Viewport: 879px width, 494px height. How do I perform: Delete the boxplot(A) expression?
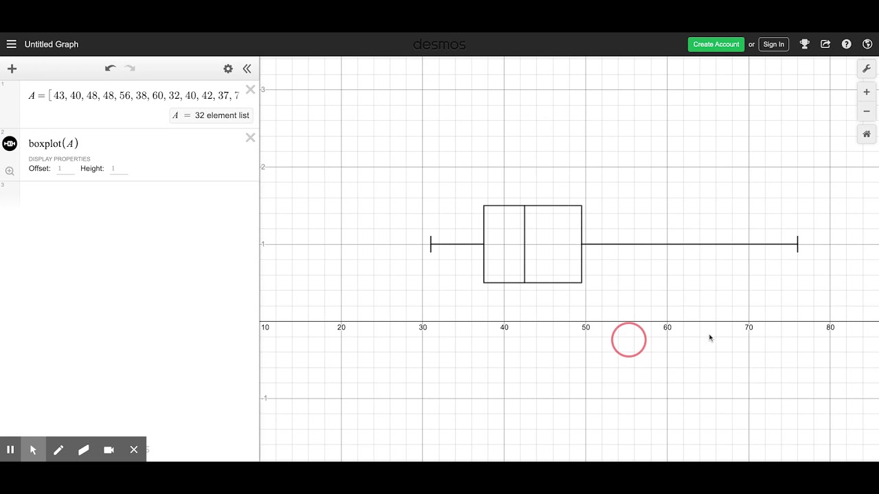click(250, 138)
